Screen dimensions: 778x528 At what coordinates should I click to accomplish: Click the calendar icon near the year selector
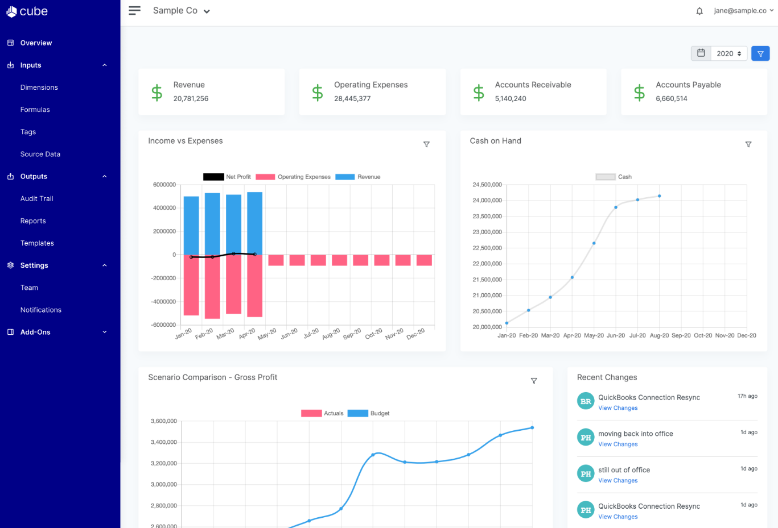tap(701, 53)
